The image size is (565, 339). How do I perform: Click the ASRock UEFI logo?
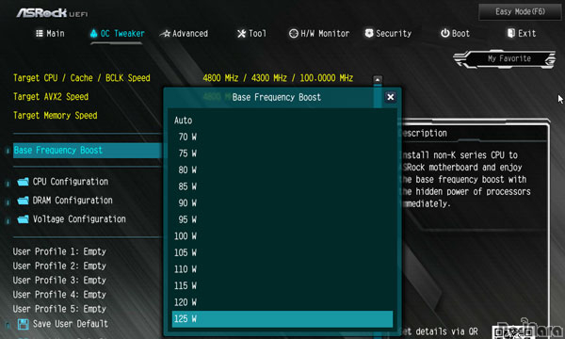click(x=52, y=13)
